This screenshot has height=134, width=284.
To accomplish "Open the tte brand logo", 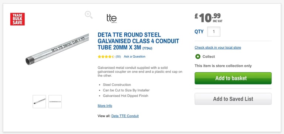I will click(x=112, y=18).
